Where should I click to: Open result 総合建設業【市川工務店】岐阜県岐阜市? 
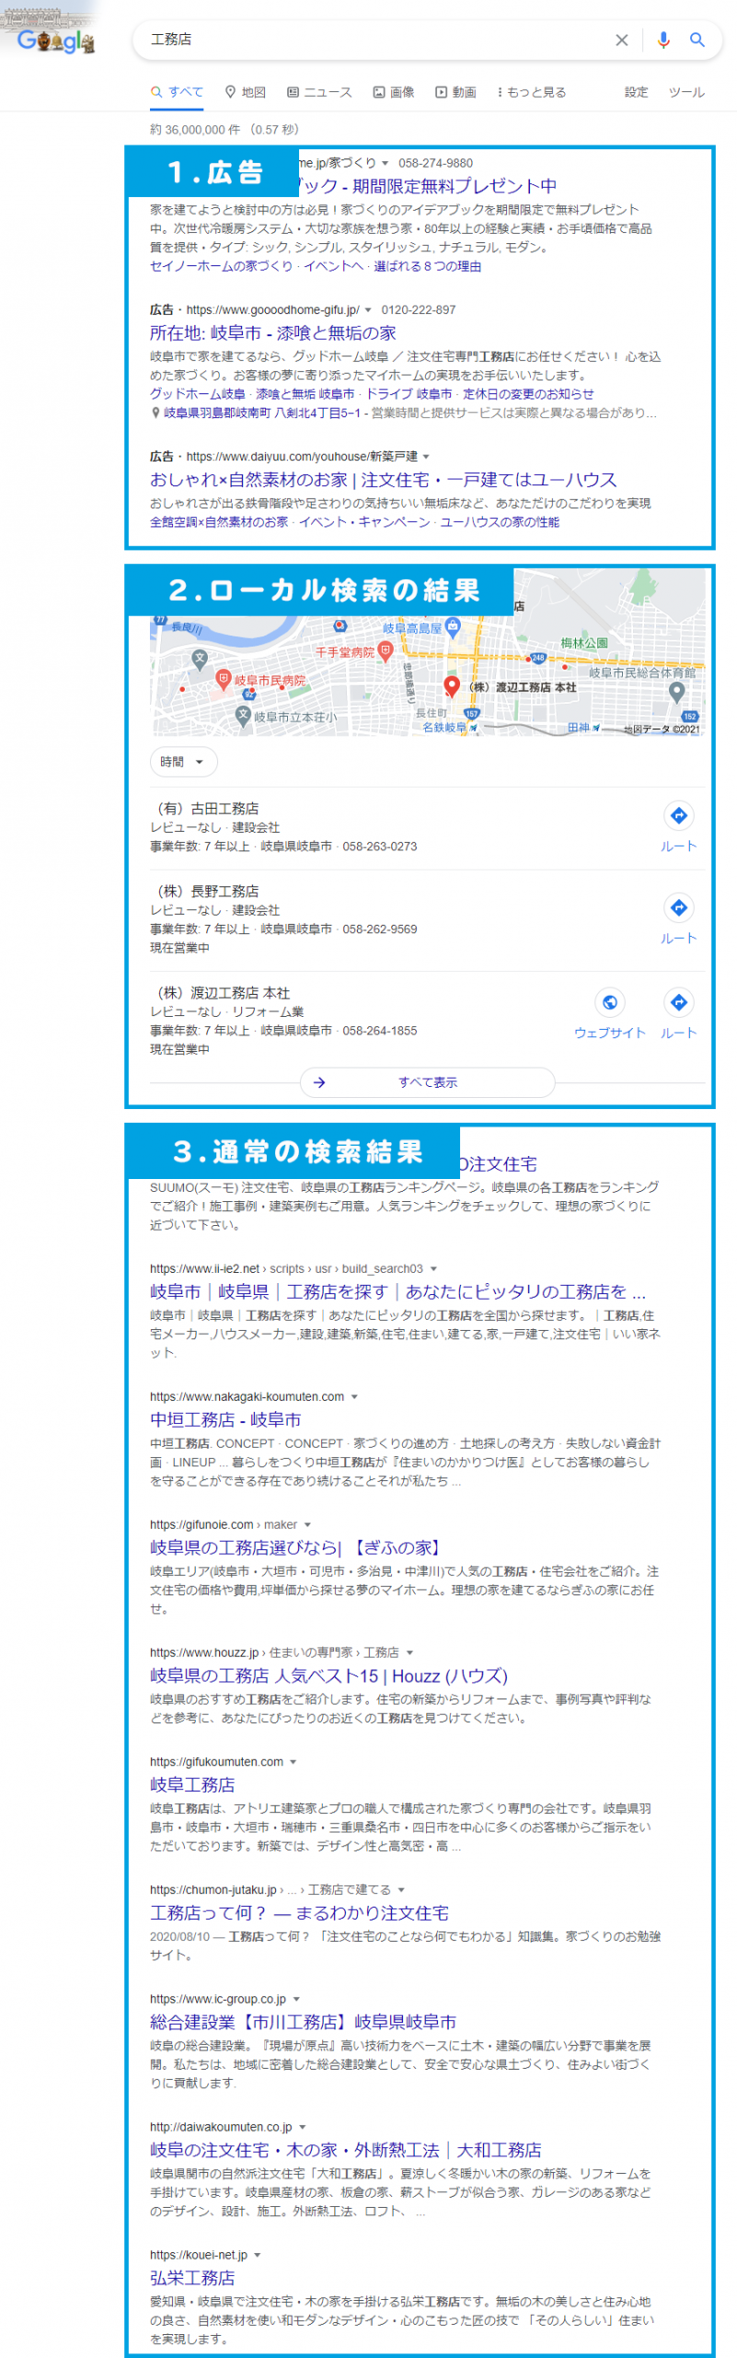303,2023
